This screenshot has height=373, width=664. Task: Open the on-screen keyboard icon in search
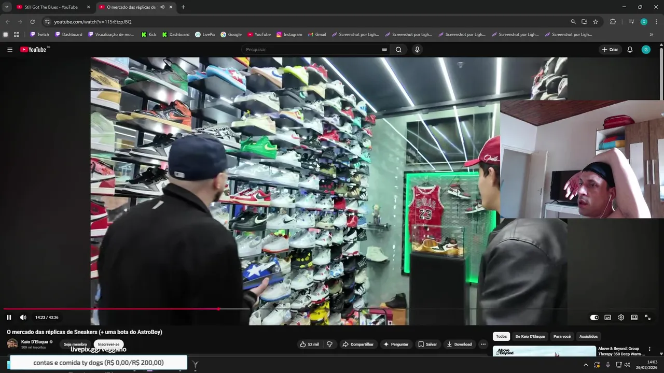click(x=384, y=50)
